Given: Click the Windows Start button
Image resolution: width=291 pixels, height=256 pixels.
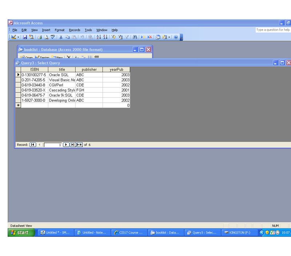Looking at the screenshot, I should coord(21,232).
